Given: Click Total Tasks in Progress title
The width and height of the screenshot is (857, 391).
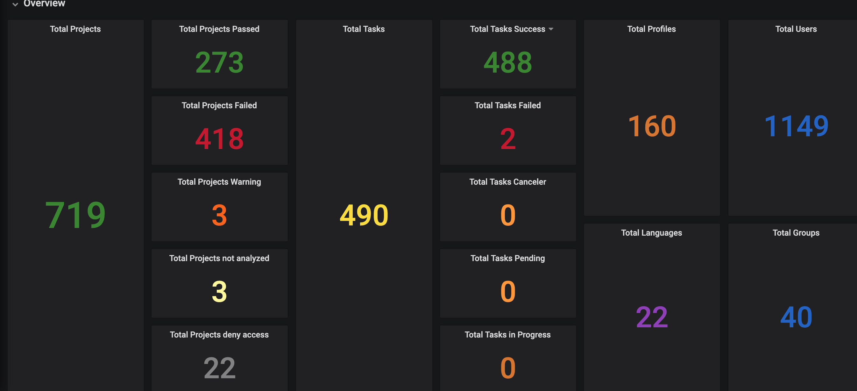Looking at the screenshot, I should tap(507, 334).
